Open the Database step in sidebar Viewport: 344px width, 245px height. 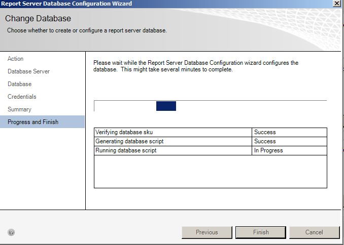19,84
